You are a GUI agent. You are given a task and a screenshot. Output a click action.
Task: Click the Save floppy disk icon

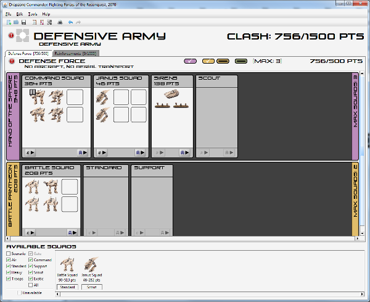(23, 22)
